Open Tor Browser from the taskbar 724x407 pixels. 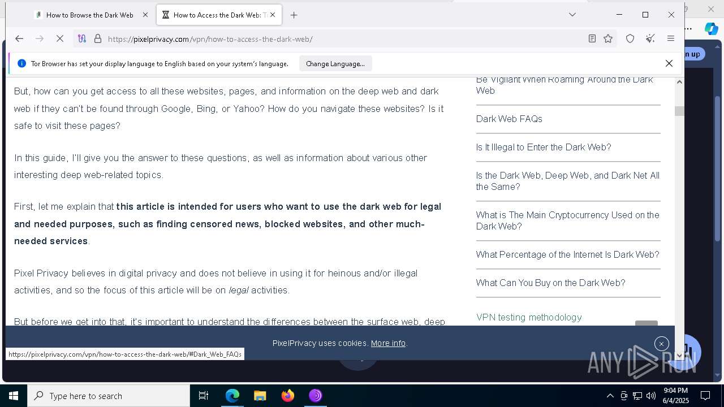(316, 396)
